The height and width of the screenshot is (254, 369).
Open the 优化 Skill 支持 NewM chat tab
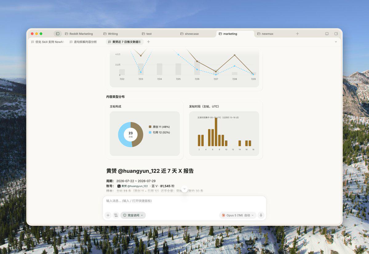(48, 42)
